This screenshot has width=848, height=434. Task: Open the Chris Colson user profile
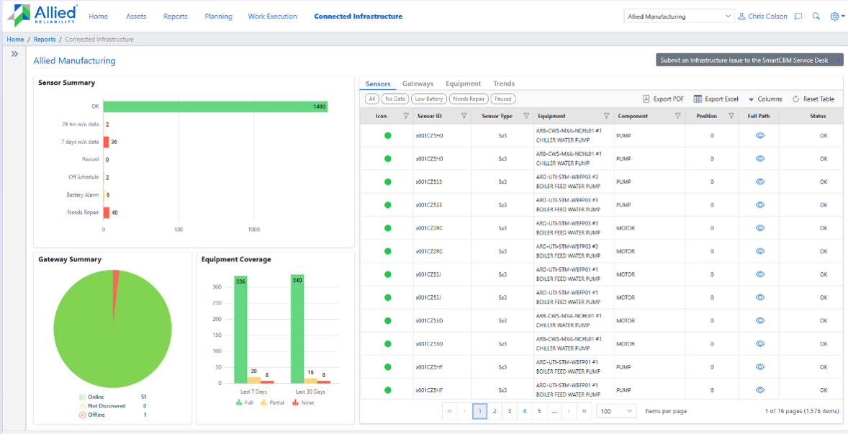click(762, 17)
